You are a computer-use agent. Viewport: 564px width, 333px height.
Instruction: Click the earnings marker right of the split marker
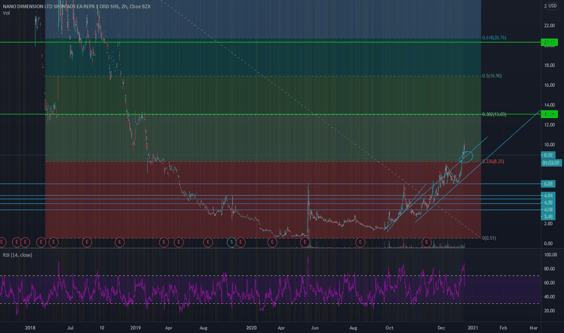tap(241, 242)
